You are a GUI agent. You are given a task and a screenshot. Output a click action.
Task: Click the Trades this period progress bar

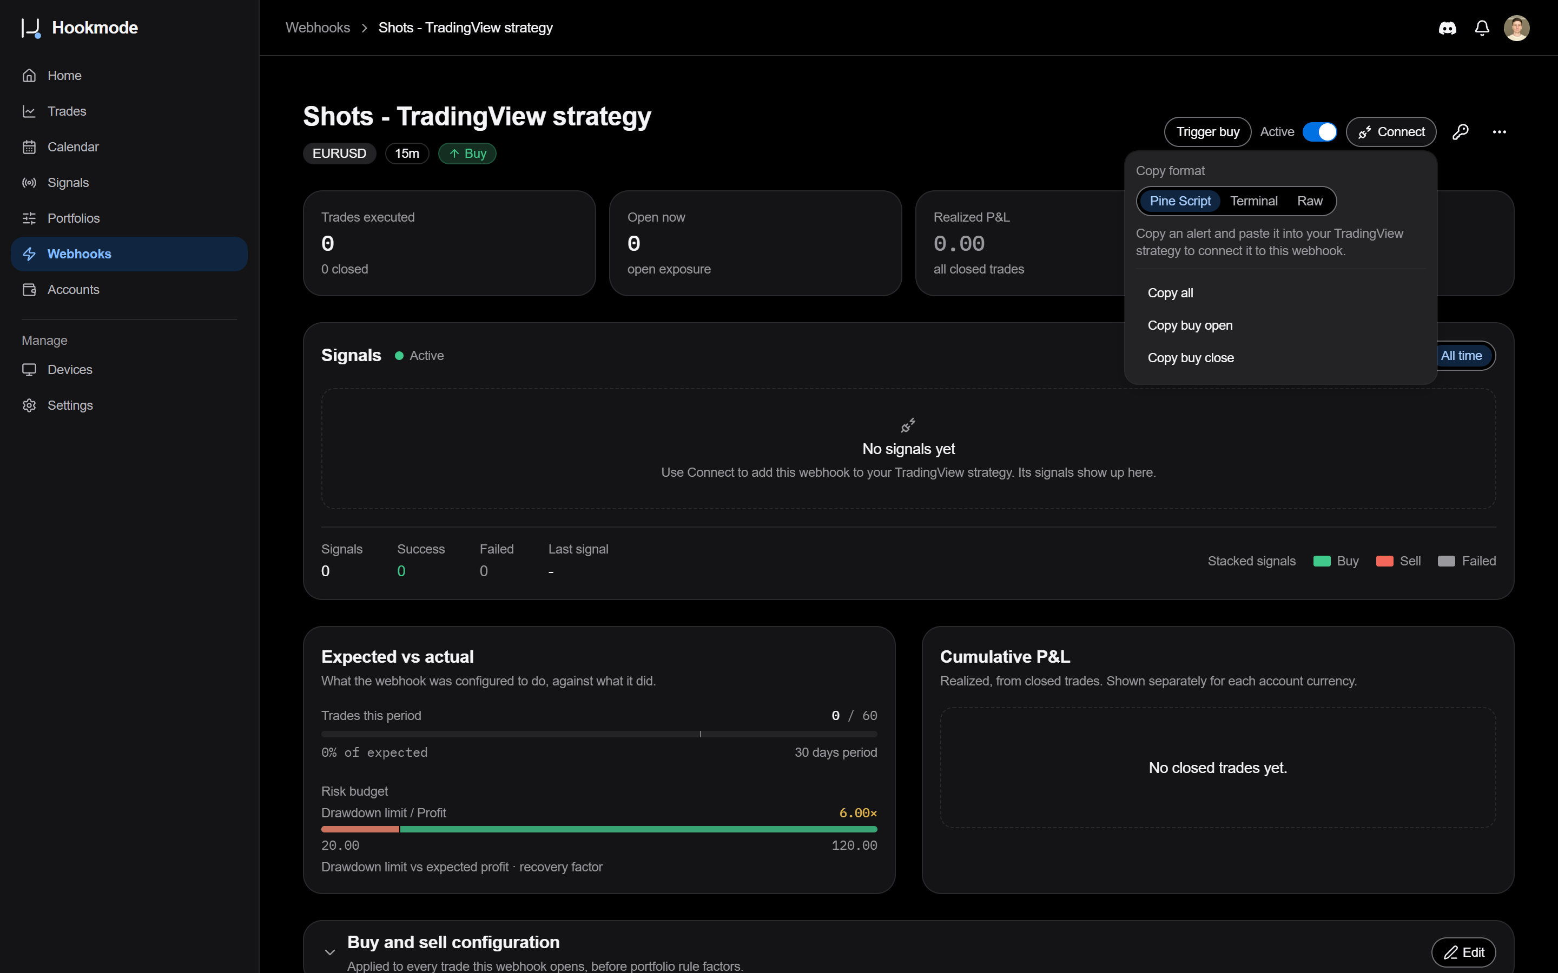(x=599, y=734)
